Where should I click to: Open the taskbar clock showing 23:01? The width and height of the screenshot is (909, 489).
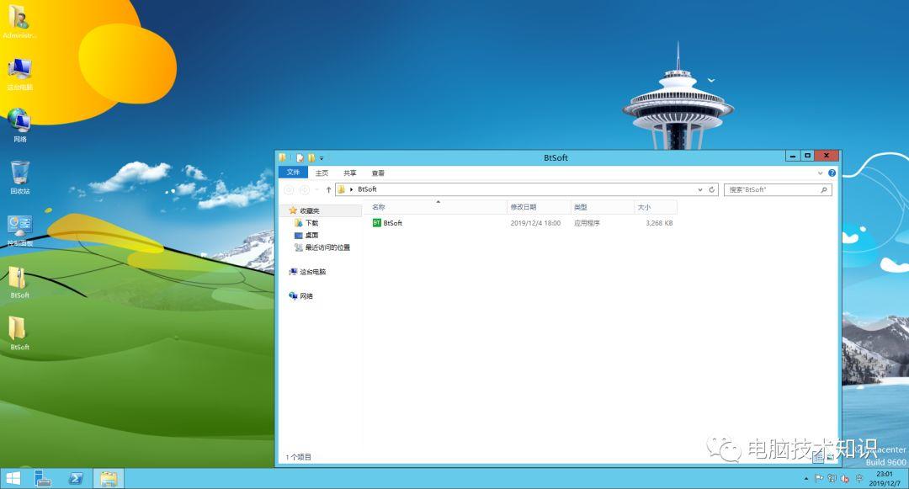coord(885,479)
